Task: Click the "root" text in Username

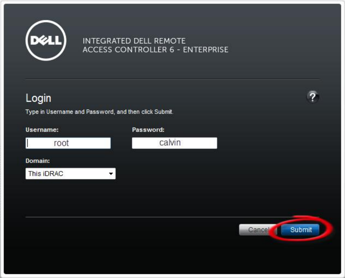Action: 61,143
